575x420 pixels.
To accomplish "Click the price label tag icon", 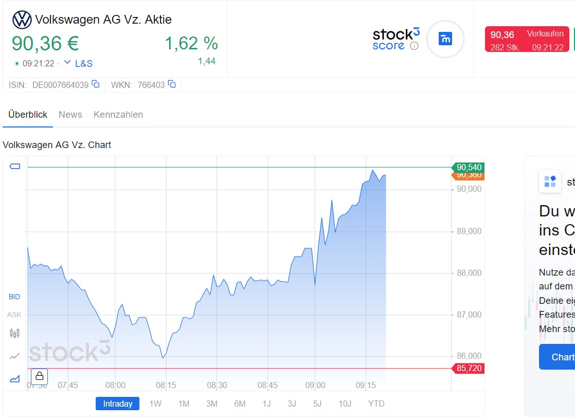I will (x=15, y=167).
